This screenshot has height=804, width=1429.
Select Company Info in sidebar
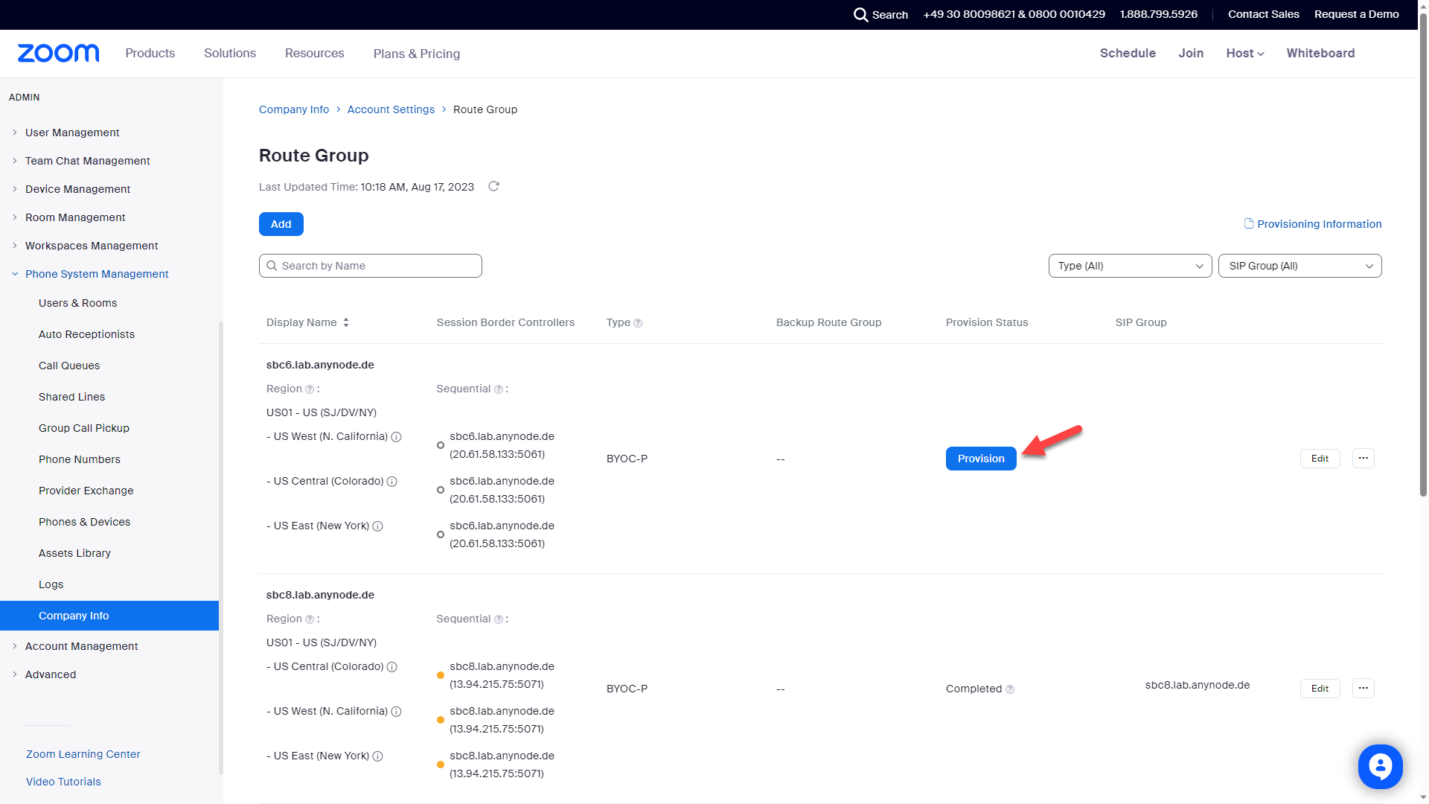[109, 616]
